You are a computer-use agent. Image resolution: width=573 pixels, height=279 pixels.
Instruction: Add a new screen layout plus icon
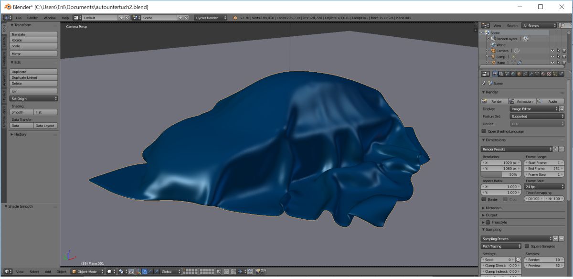[121, 18]
